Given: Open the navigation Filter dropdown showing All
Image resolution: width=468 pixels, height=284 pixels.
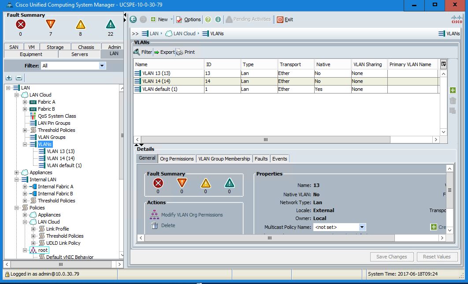Looking at the screenshot, I should pos(102,66).
